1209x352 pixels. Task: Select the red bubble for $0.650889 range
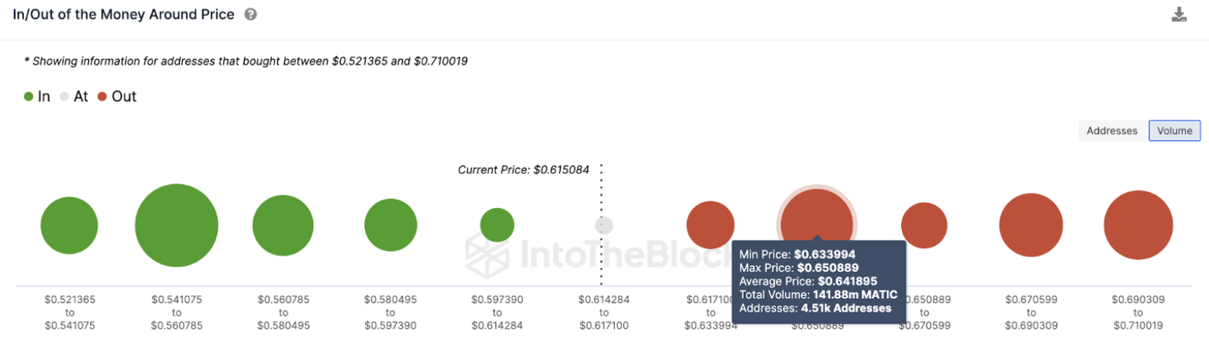[x=924, y=225]
